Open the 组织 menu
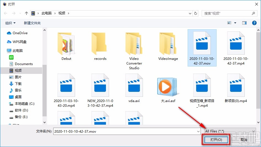261x147 pixels. pyautogui.click(x=10, y=23)
